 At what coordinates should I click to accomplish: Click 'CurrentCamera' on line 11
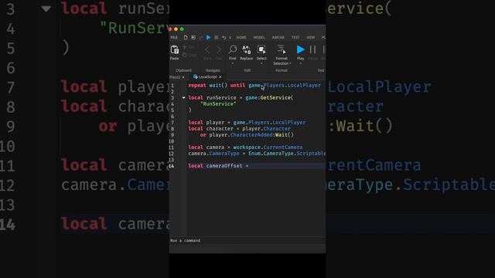[x=283, y=147]
